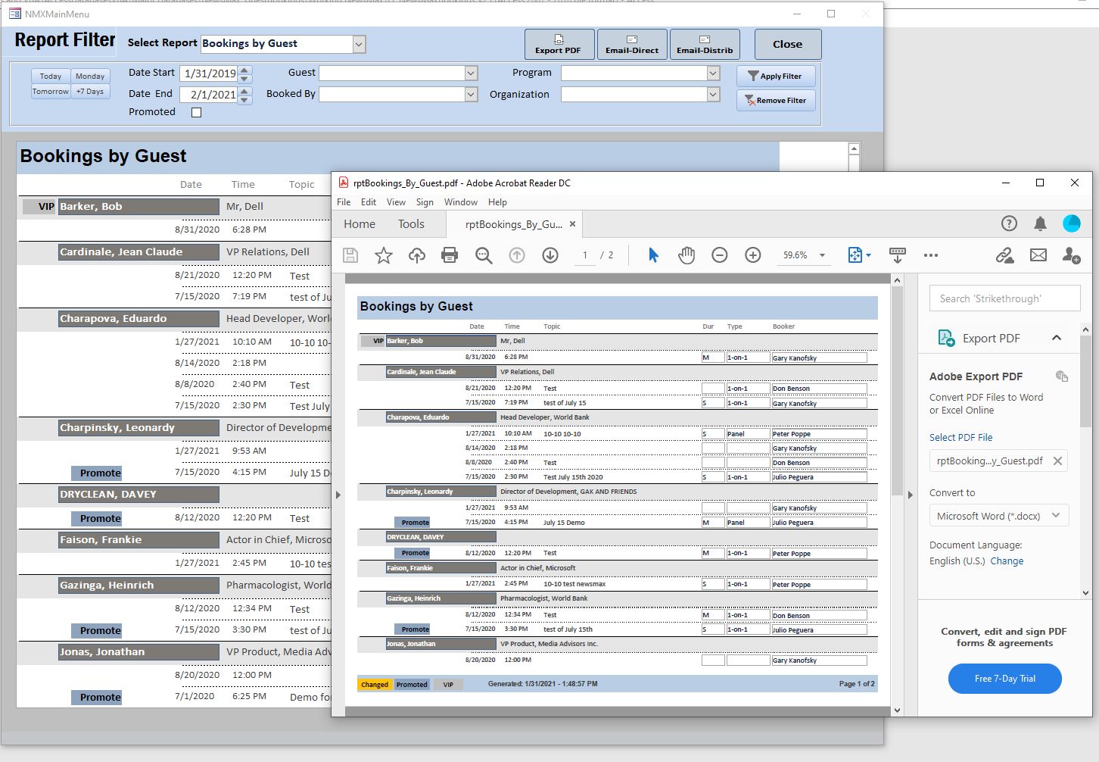Click the Email-Distrib button
This screenshot has height=762, width=1099.
click(705, 44)
